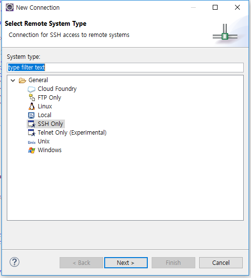The height and width of the screenshot is (278, 251).
Task: Click the FTP Only icon
Action: [32, 98]
